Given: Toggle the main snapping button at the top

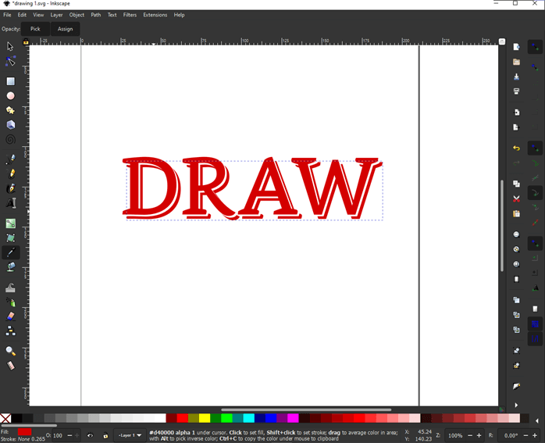Looking at the screenshot, I should [535, 47].
